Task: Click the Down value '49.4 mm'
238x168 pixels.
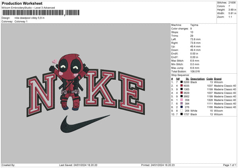Action: point(195,50)
